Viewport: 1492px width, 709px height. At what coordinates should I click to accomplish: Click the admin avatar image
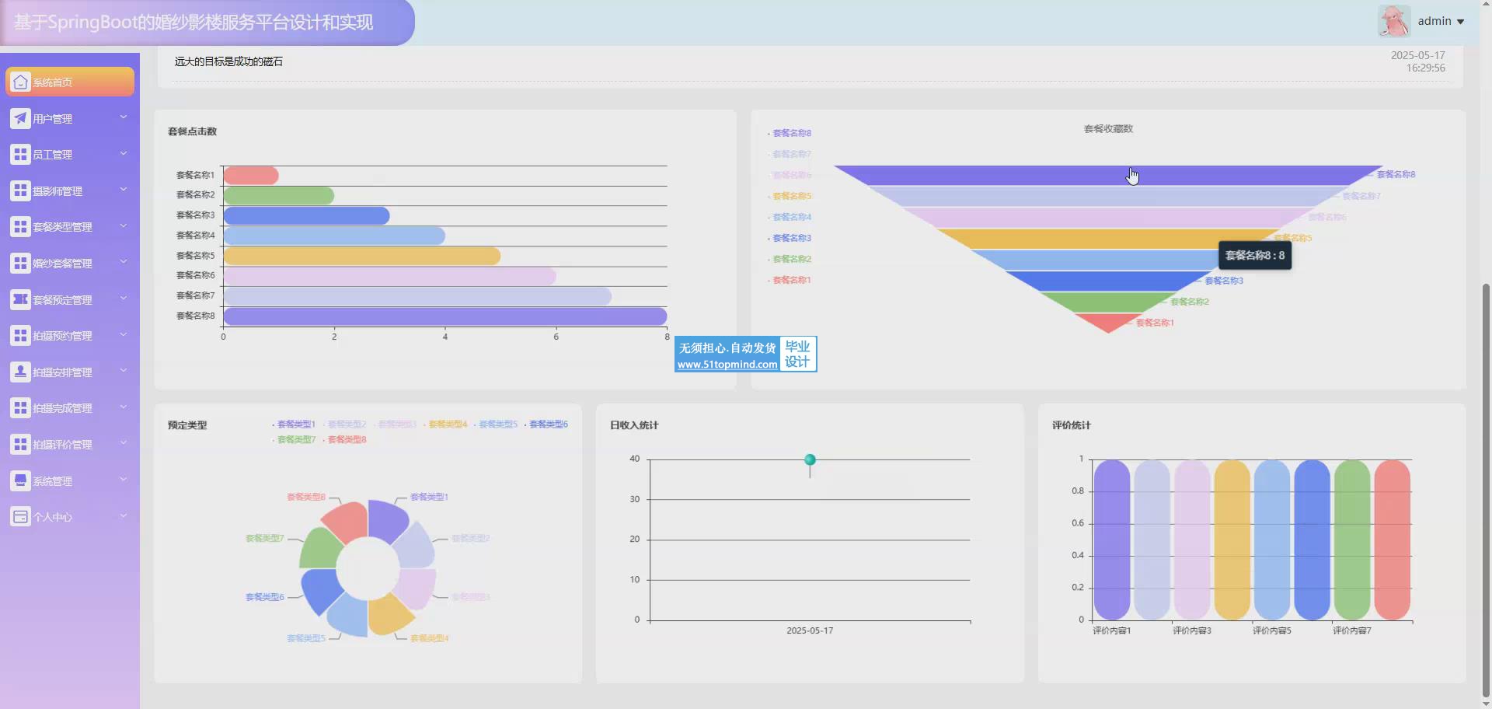coord(1394,21)
